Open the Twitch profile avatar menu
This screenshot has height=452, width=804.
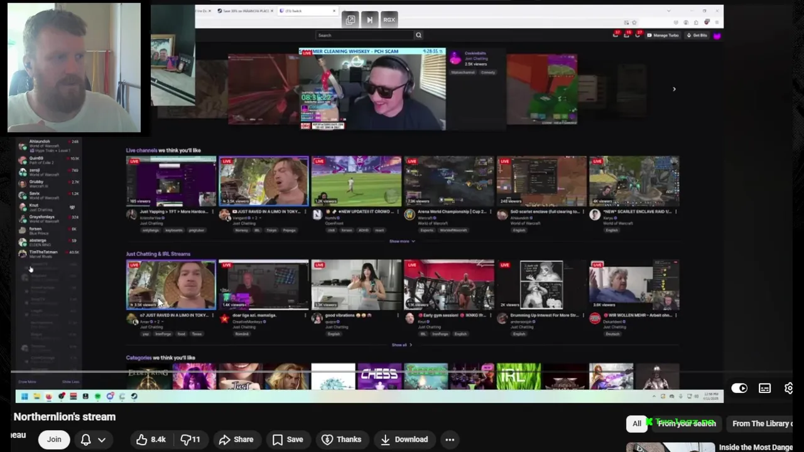[x=717, y=35]
